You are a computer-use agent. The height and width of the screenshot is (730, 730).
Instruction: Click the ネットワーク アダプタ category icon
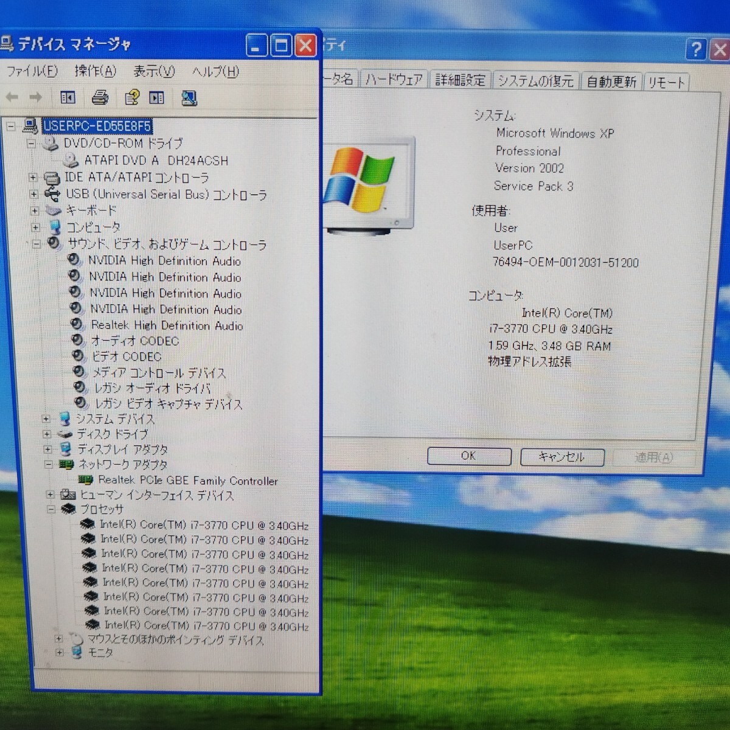pos(66,465)
